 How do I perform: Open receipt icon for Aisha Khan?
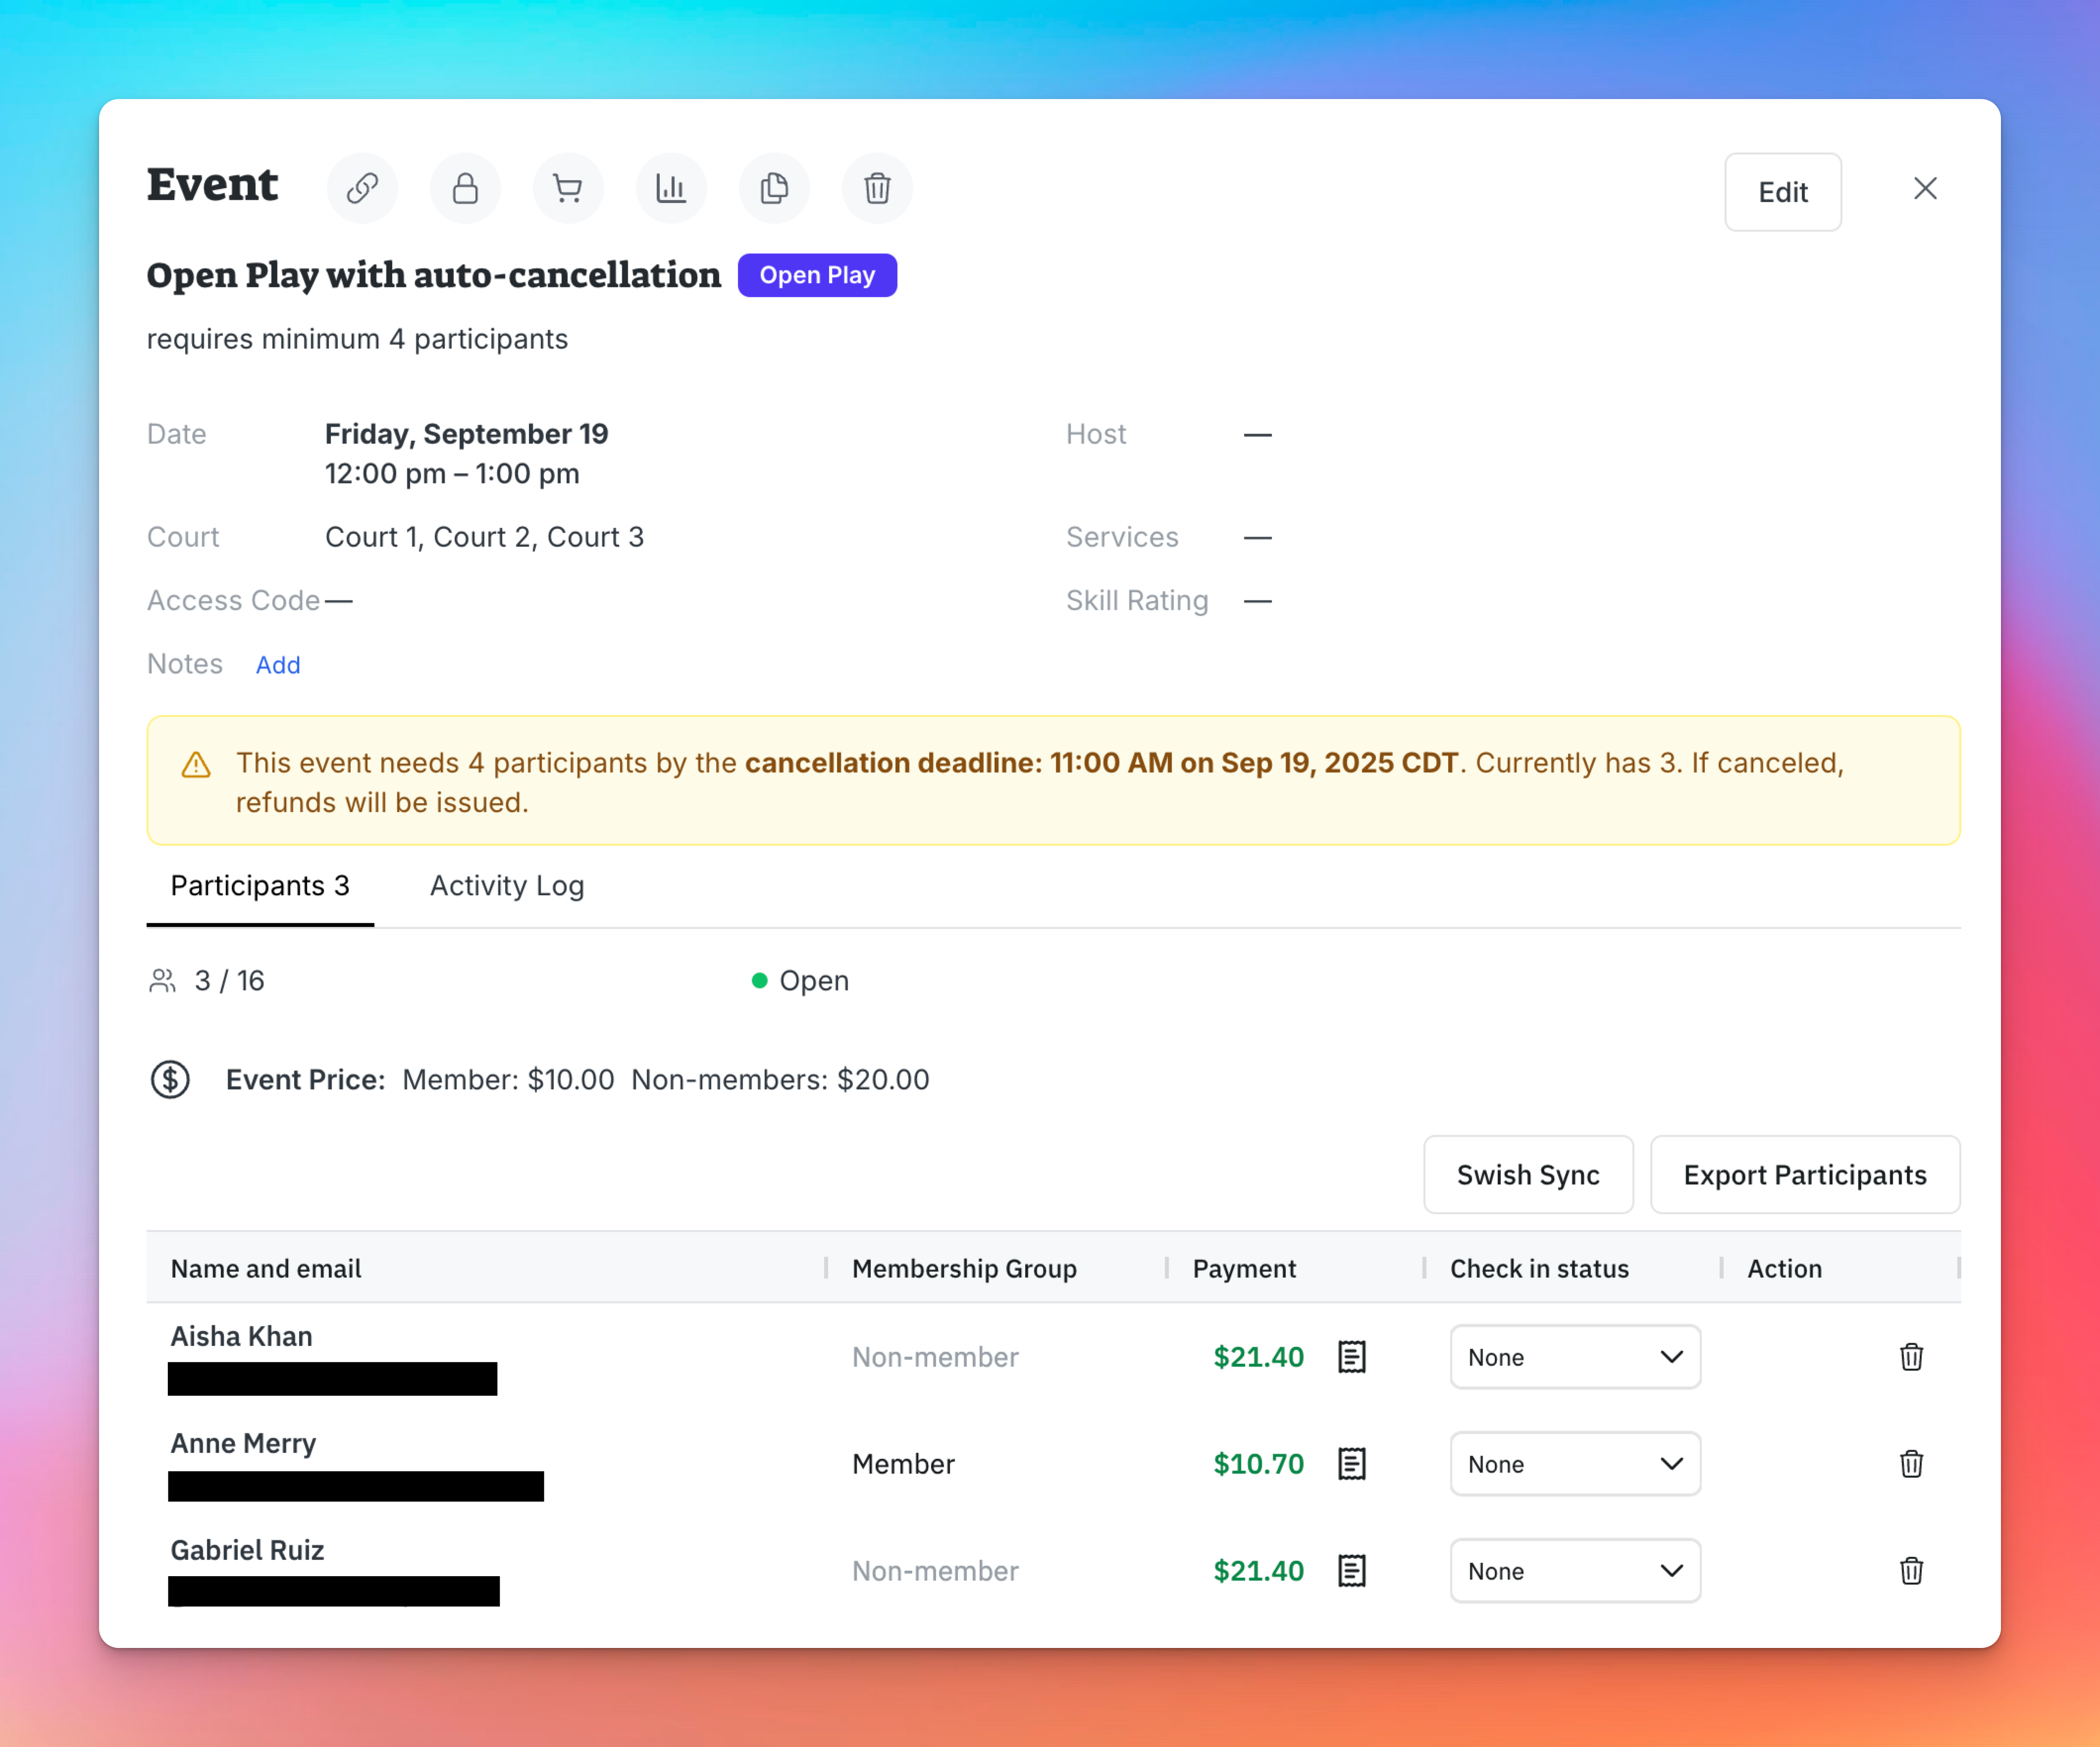[x=1352, y=1357]
